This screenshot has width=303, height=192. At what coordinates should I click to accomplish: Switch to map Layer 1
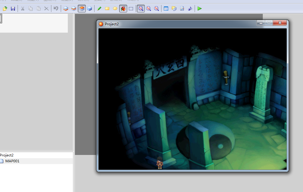(x=66, y=9)
